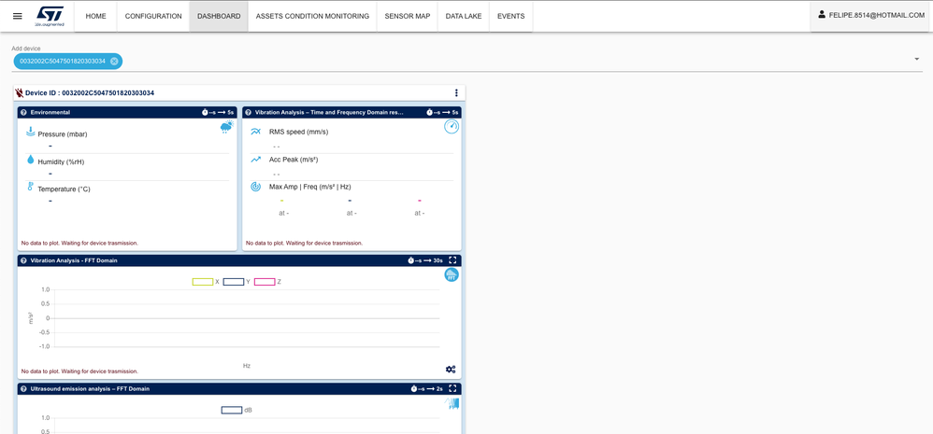The image size is (933, 434).
Task: Click the weather cloud icon in Environmental panel
Action: point(226,126)
